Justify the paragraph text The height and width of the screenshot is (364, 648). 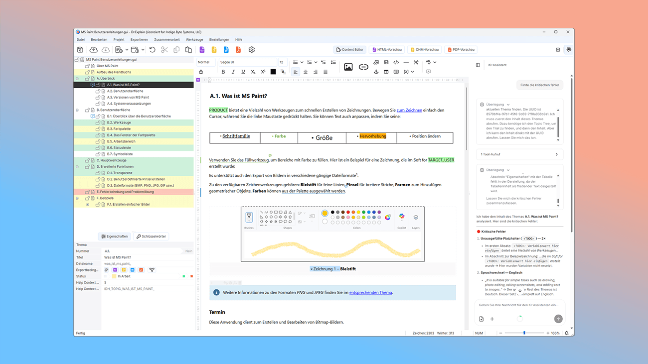[x=325, y=72]
